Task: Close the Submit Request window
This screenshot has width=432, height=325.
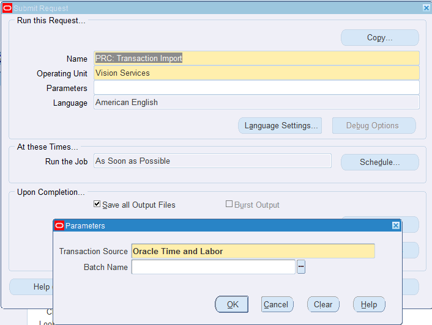Action: [x=426, y=8]
